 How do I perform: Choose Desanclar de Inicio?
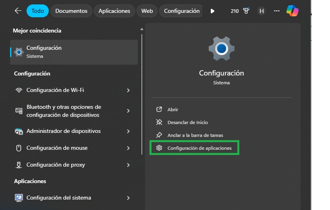click(x=188, y=122)
